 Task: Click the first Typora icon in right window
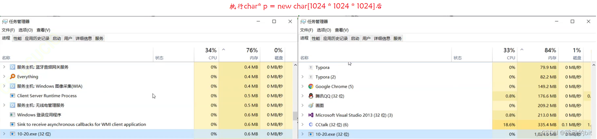coord(311,67)
